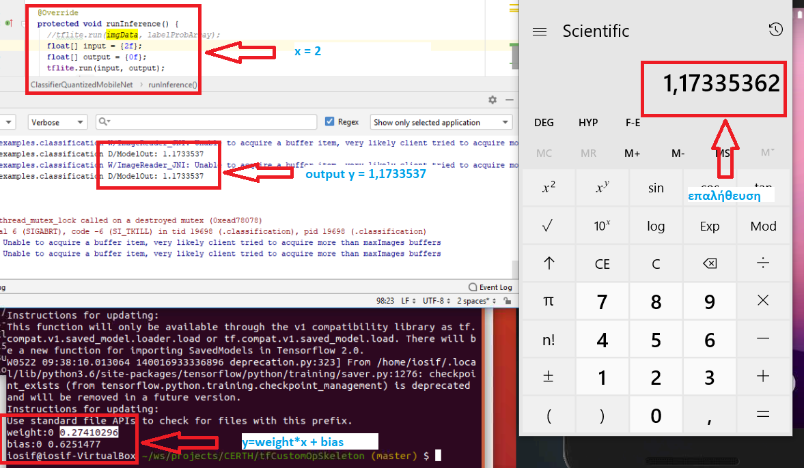Image resolution: width=804 pixels, height=468 pixels.
Task: Click the Event Log icon
Action: coord(473,287)
